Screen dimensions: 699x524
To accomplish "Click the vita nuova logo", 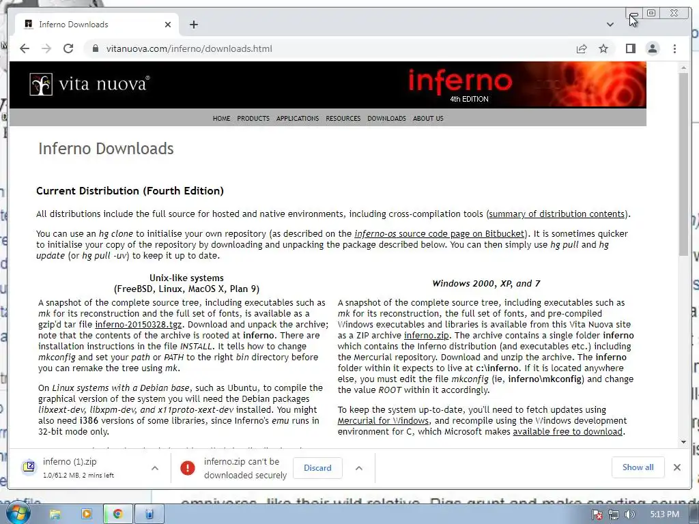I will click(89, 84).
